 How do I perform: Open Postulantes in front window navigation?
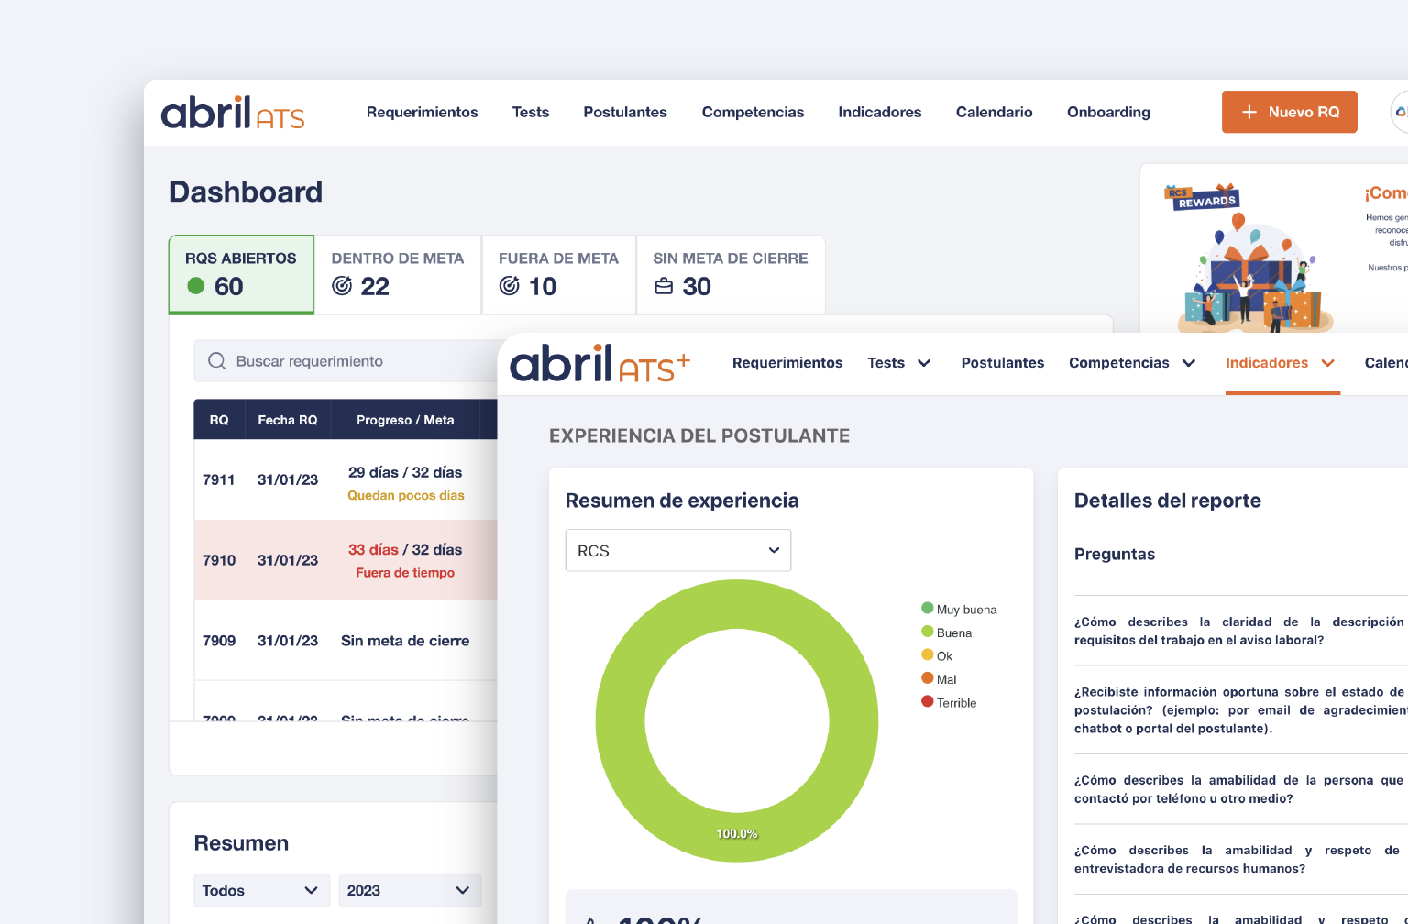[1003, 363]
